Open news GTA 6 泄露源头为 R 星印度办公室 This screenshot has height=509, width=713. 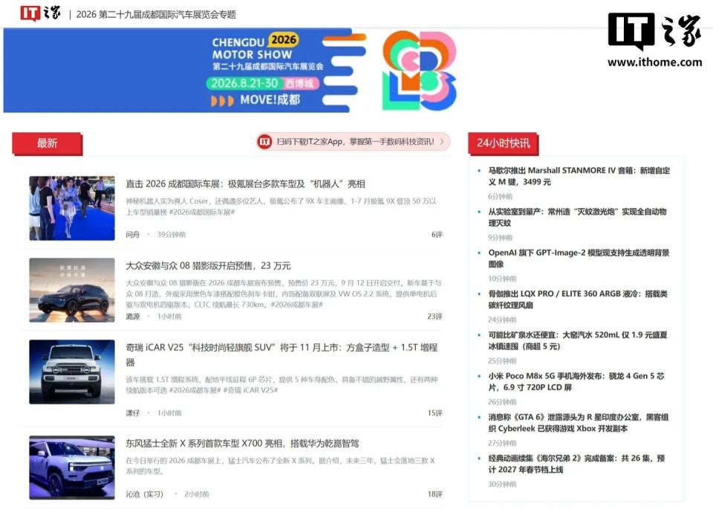tap(579, 423)
